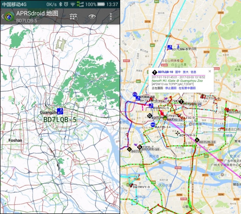
Task: Toggle the eye tracking icon in APRSdroid toolbar
Action: [x=92, y=17]
